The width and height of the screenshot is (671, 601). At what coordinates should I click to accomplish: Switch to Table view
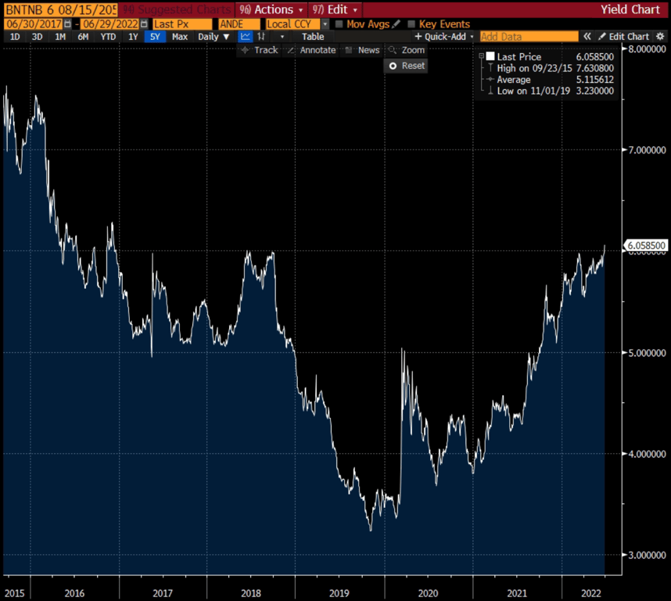pos(313,37)
